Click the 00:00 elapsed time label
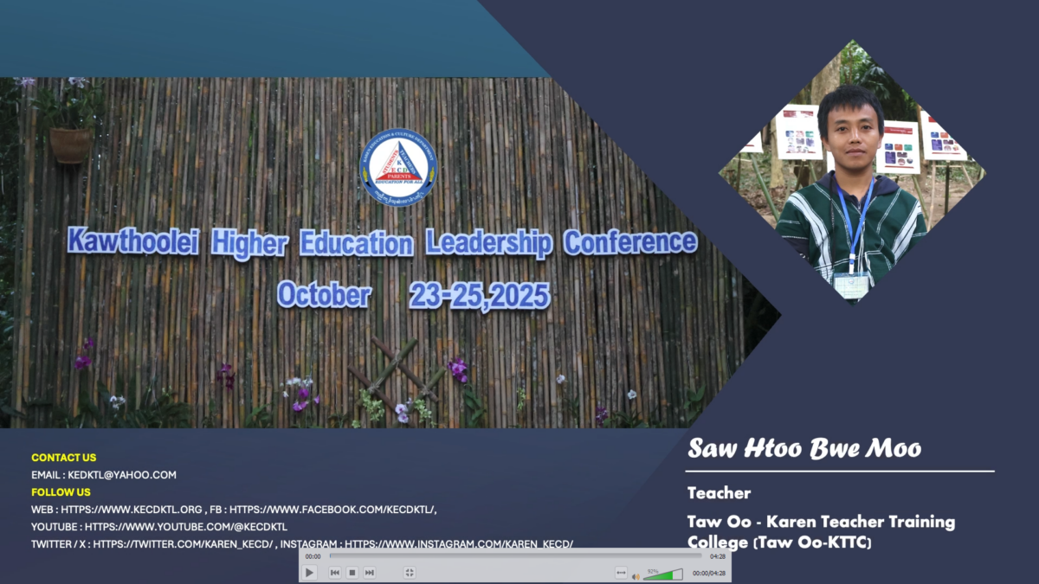The height and width of the screenshot is (584, 1039). coord(313,556)
